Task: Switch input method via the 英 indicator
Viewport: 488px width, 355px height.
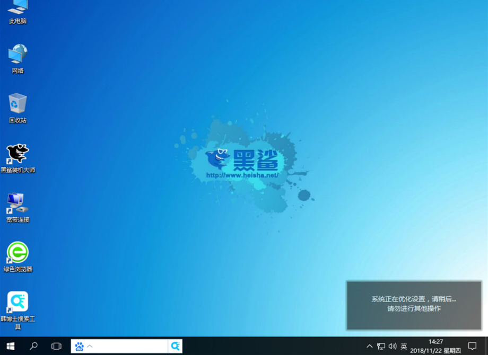Action: (404, 346)
